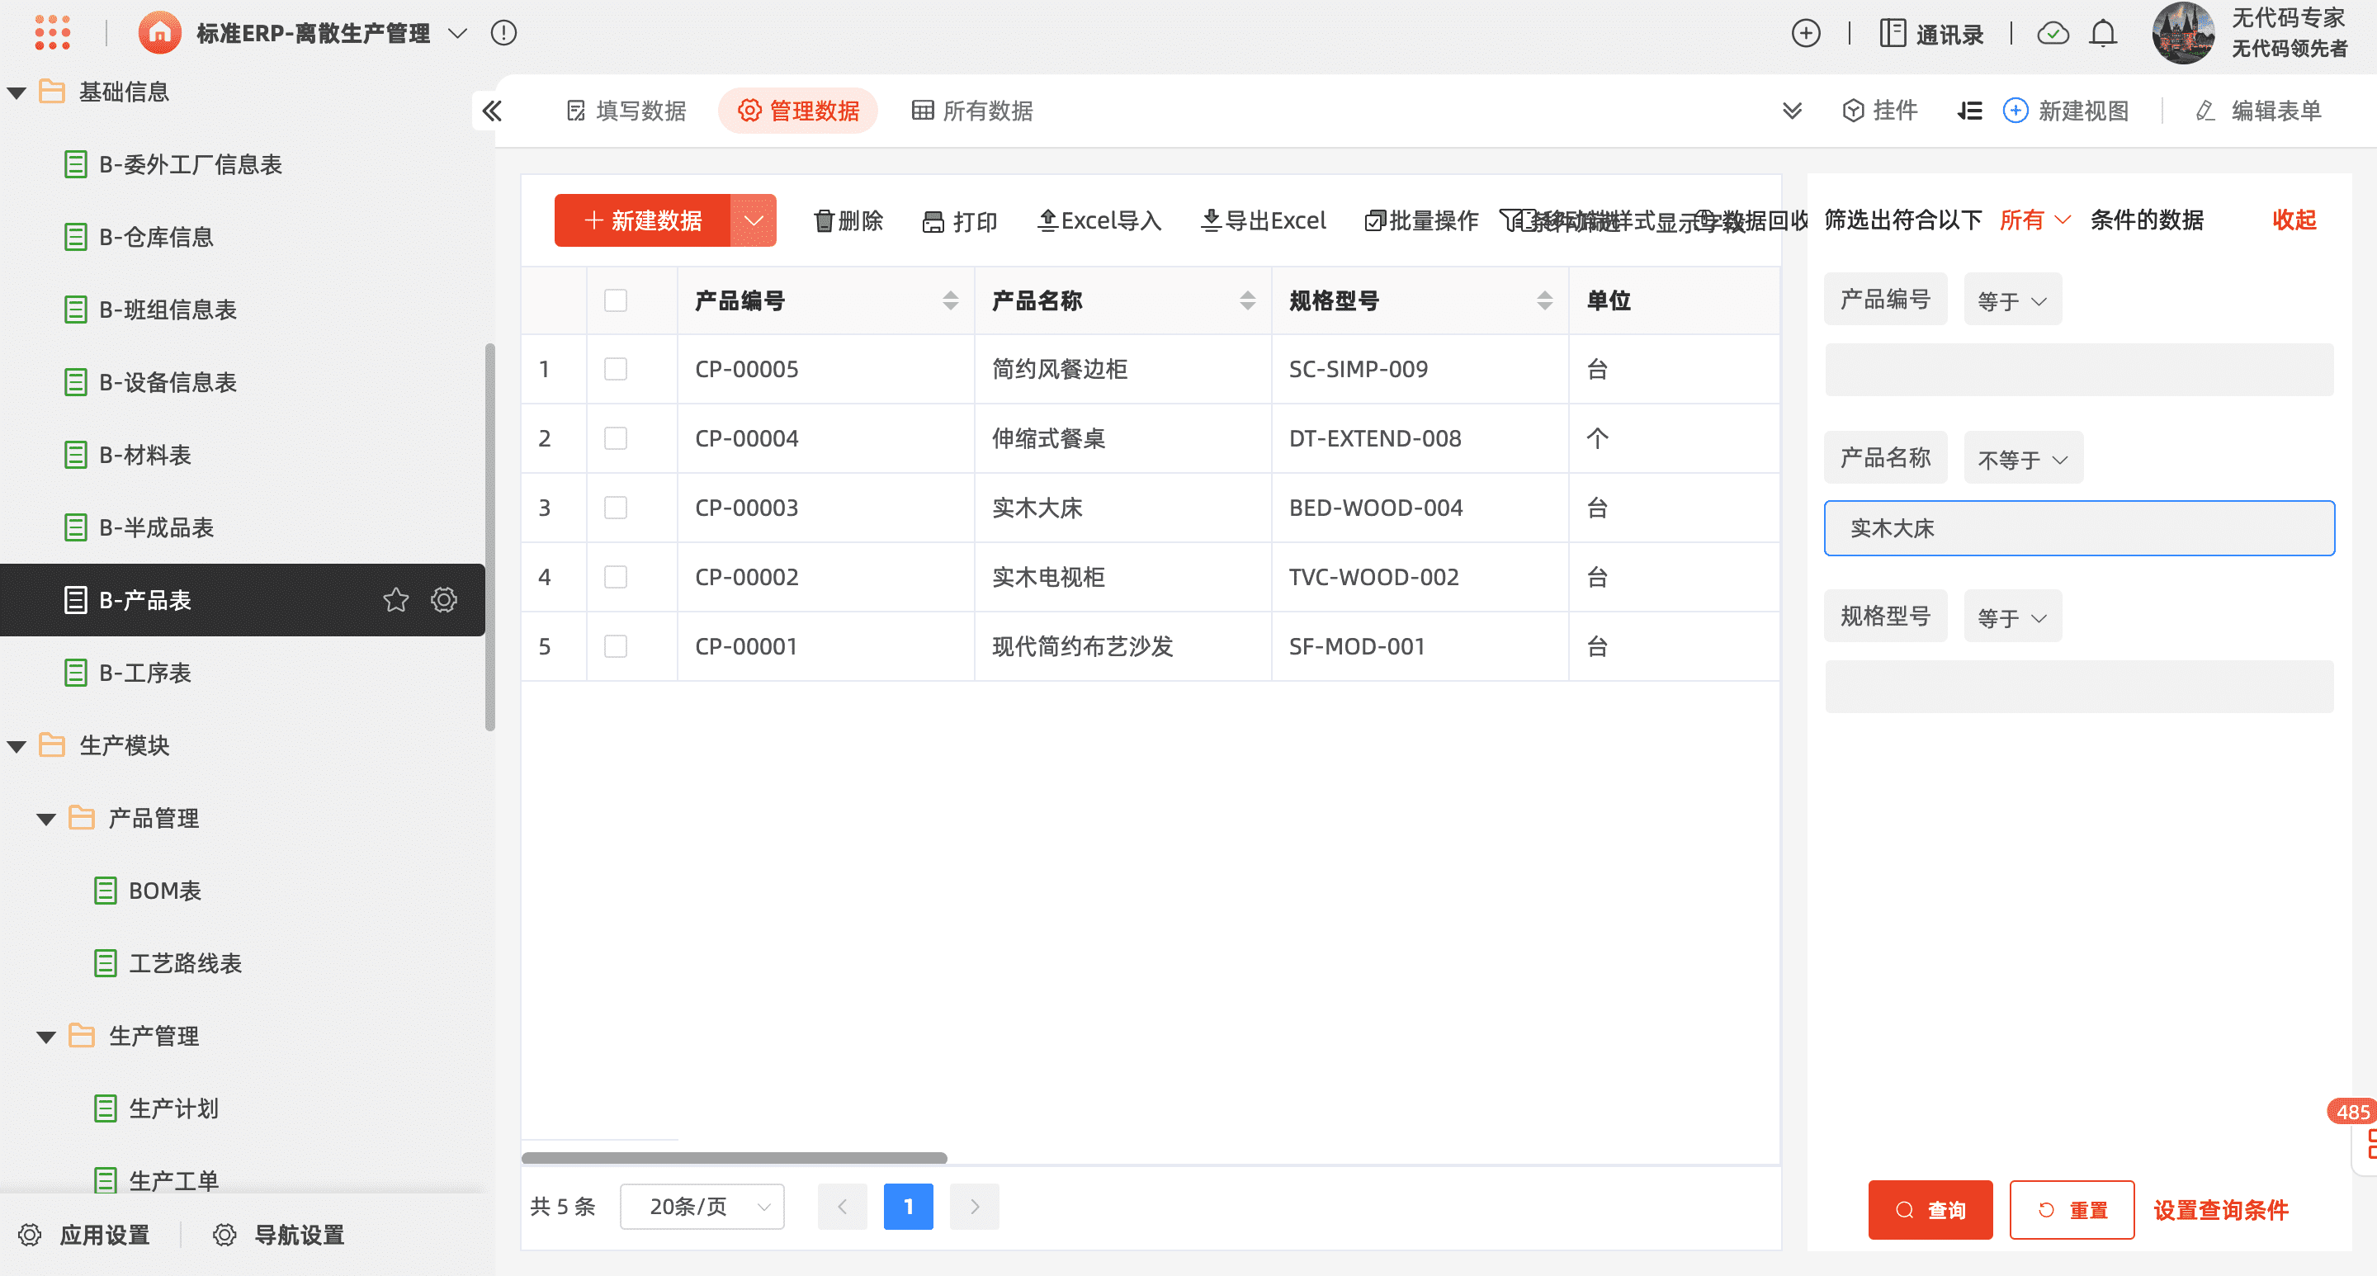2377x1276 pixels.
Task: Click the 重置 reset button
Action: point(2072,1210)
